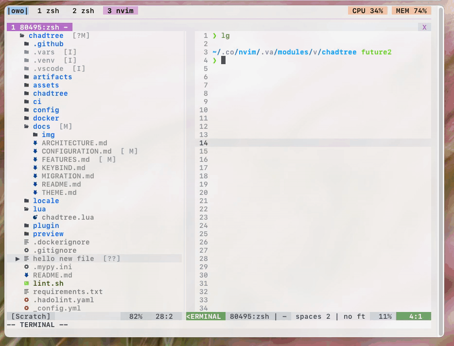
Task: Click the highlighted line number 14
Action: 204,143
